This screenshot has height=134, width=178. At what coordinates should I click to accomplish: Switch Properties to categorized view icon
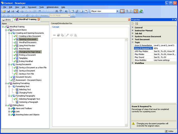point(133,23)
